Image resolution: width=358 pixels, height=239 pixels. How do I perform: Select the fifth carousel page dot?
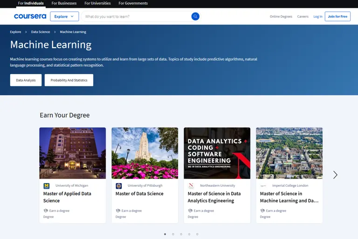point(197,234)
